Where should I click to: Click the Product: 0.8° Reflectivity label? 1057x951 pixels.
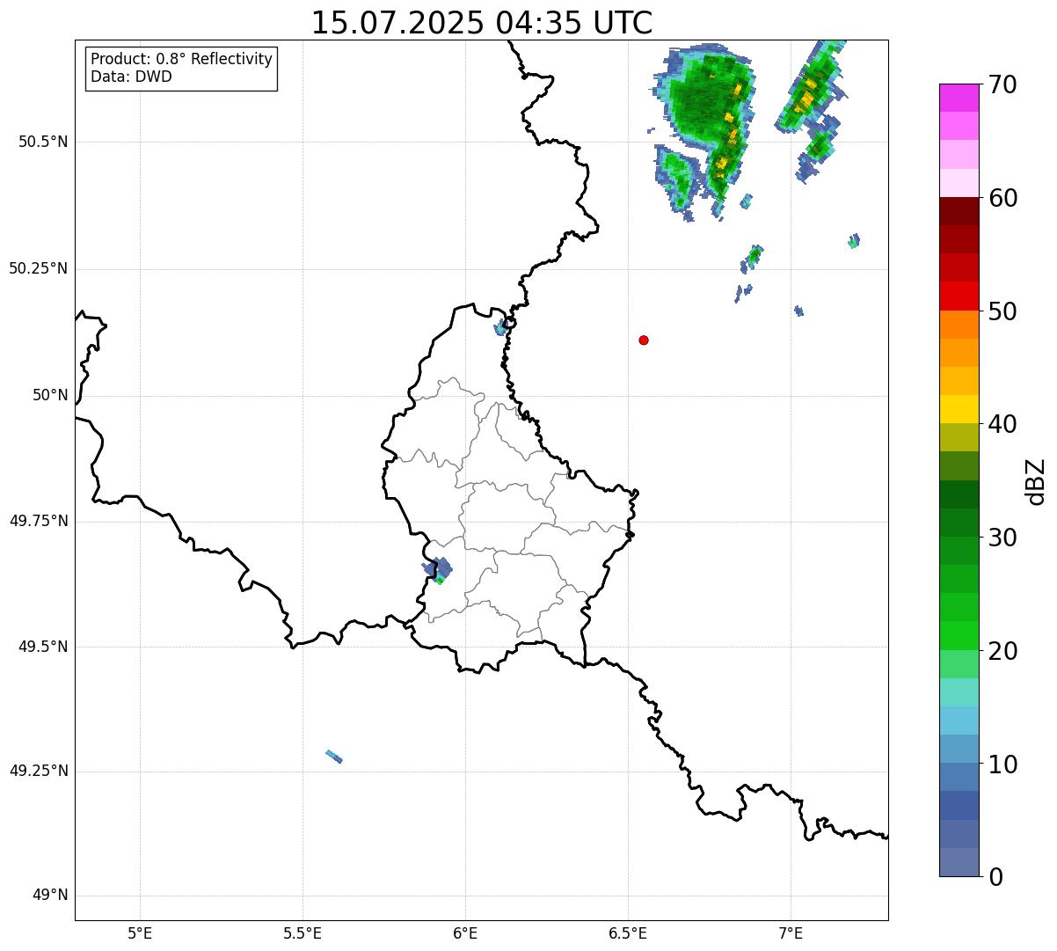182,59
